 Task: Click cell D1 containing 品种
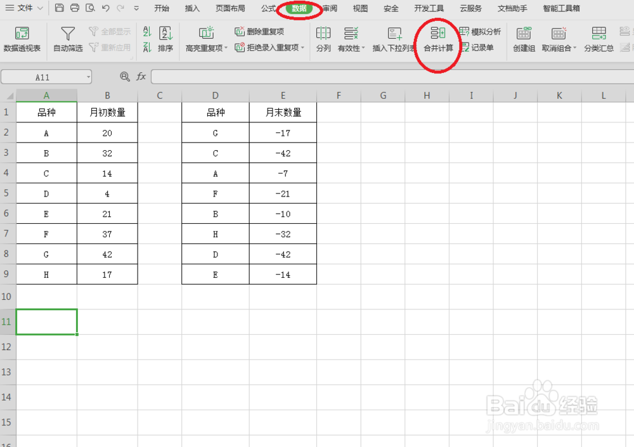point(216,112)
